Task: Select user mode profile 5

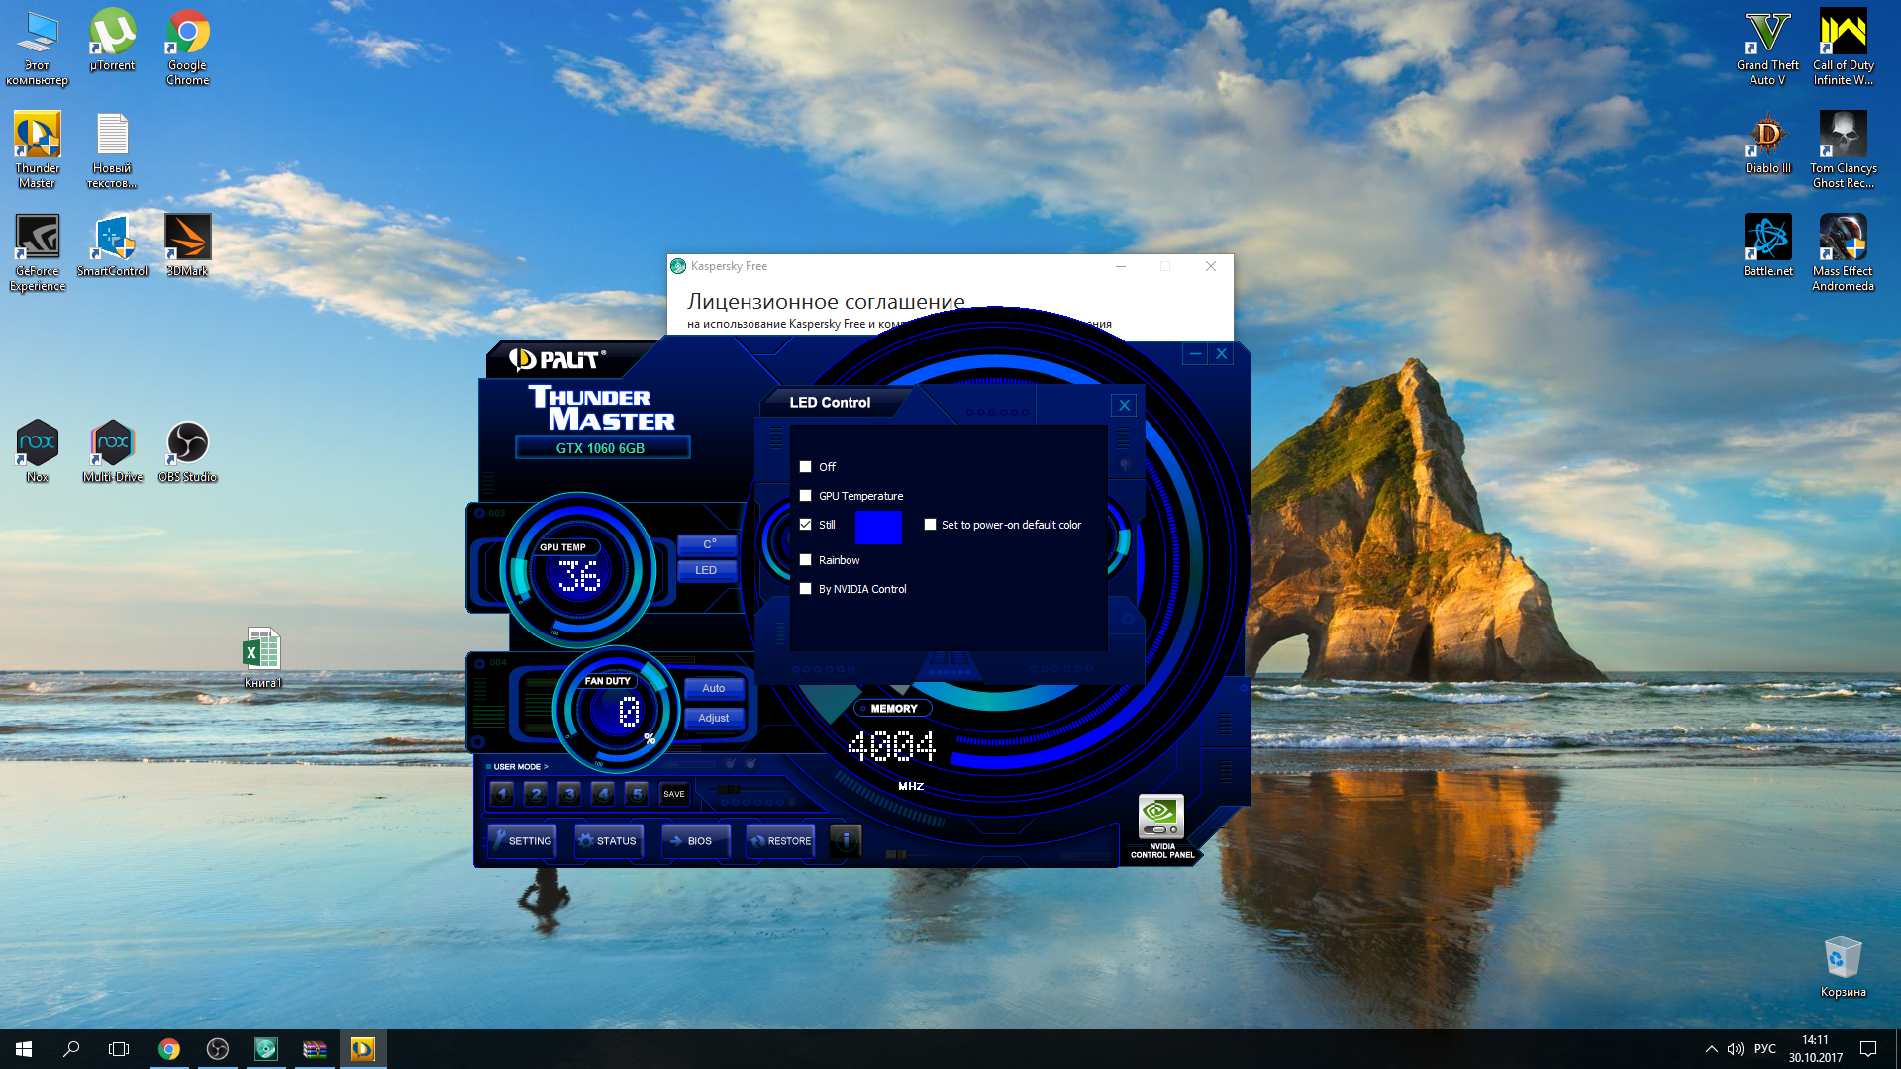Action: click(637, 794)
